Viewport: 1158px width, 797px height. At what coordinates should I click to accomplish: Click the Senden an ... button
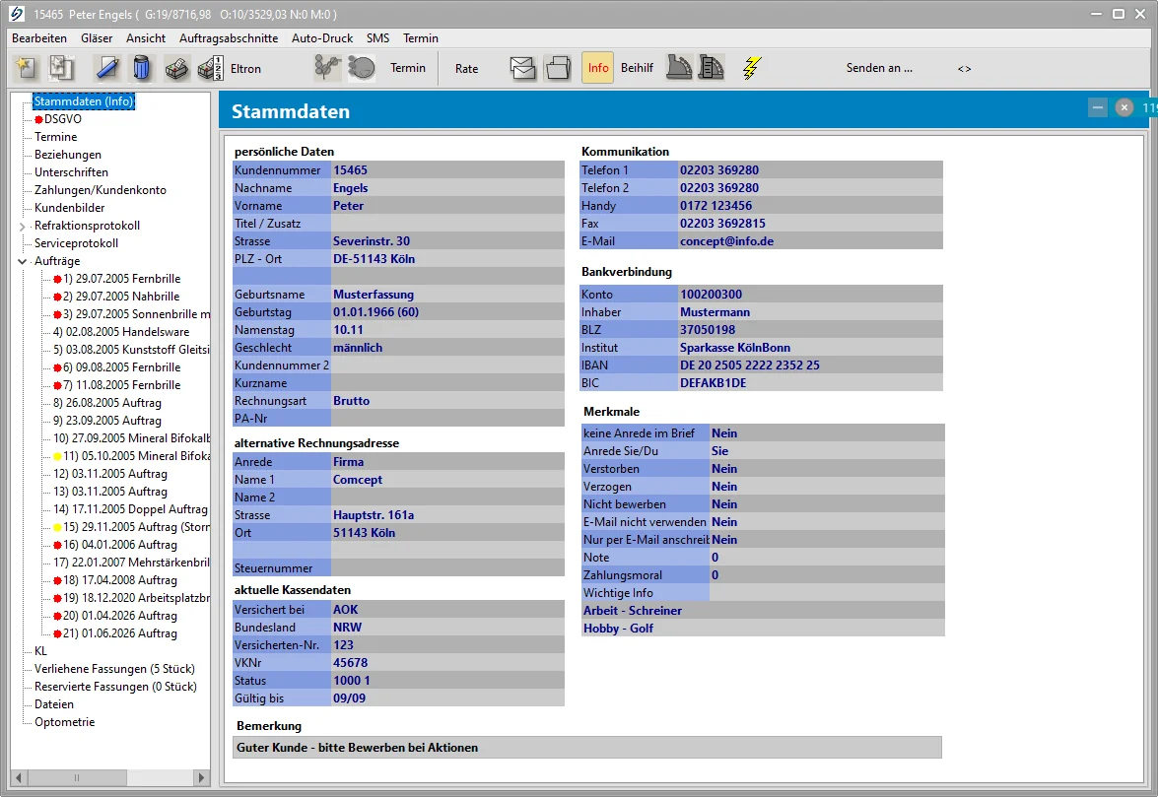click(879, 68)
